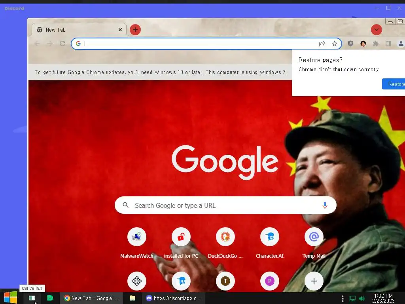Click the share page icon in address bar
405x304 pixels.
tap(322, 44)
